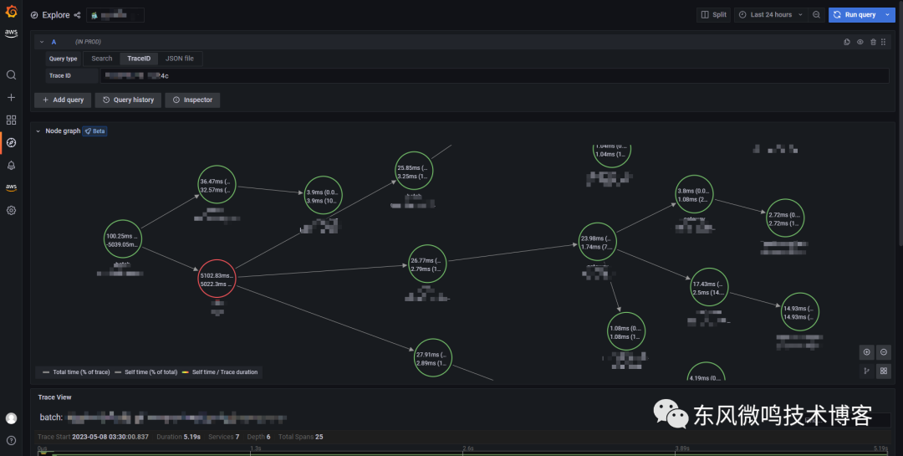Select the JSON file query type
The width and height of the screenshot is (903, 456).
pyautogui.click(x=180, y=59)
